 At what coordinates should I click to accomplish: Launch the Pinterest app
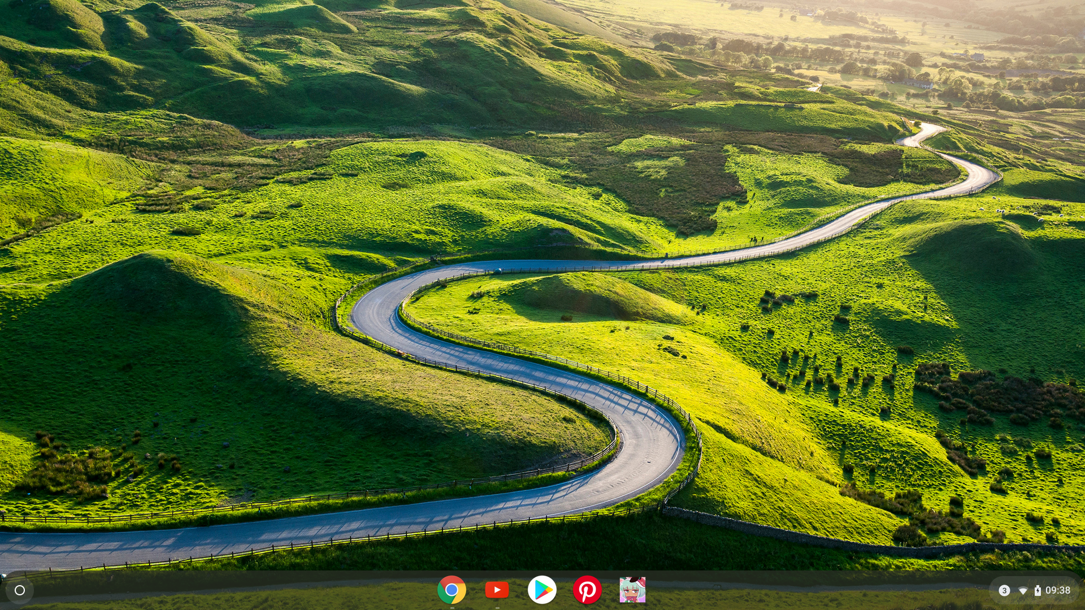coord(587,590)
